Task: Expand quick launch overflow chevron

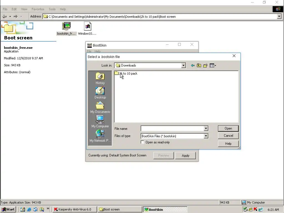Action: (48, 209)
